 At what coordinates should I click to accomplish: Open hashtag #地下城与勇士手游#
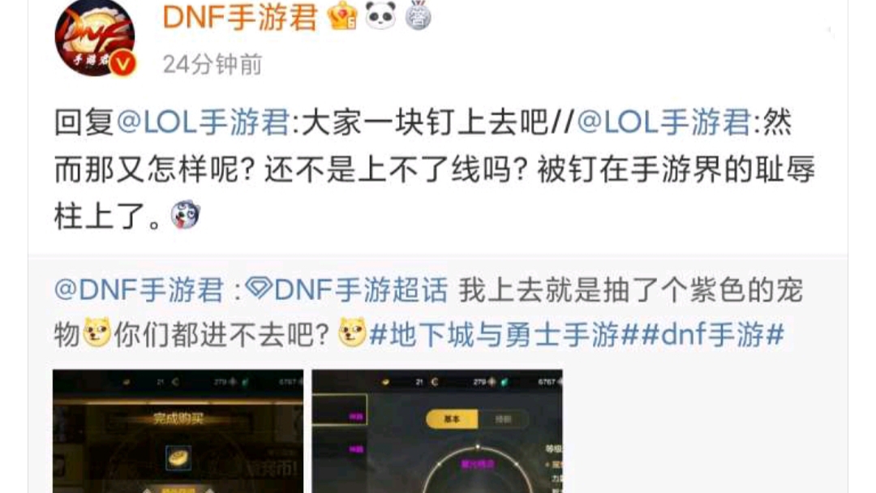[504, 335]
